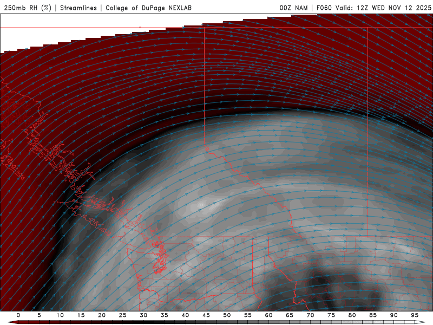
Task: Click the colorbar label '80'
Action: click(352, 315)
